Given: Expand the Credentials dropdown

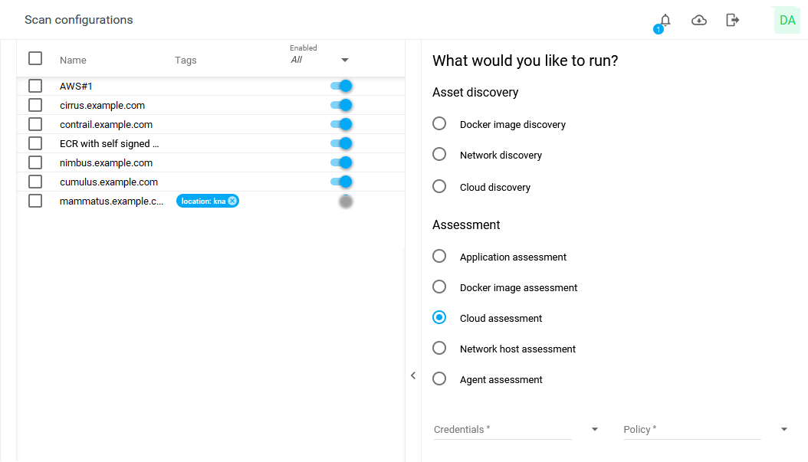Looking at the screenshot, I should point(594,430).
